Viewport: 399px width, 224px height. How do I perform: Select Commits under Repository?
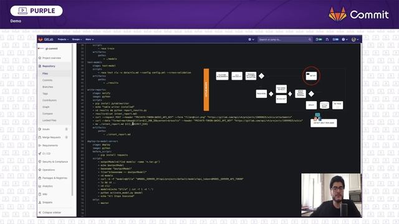[47, 80]
